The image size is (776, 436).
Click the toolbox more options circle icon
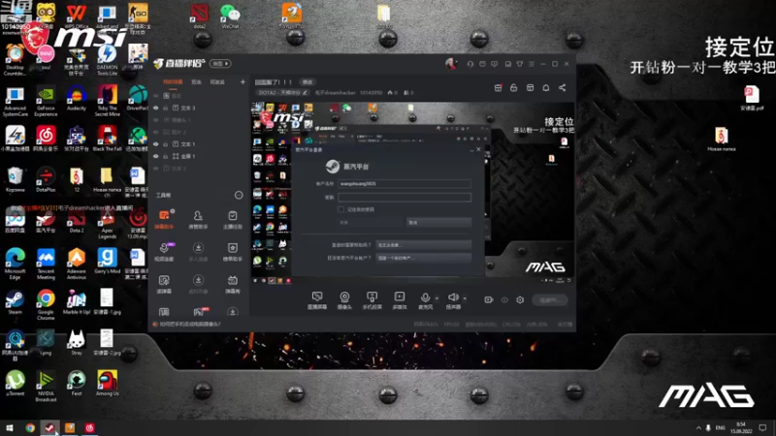pos(239,195)
